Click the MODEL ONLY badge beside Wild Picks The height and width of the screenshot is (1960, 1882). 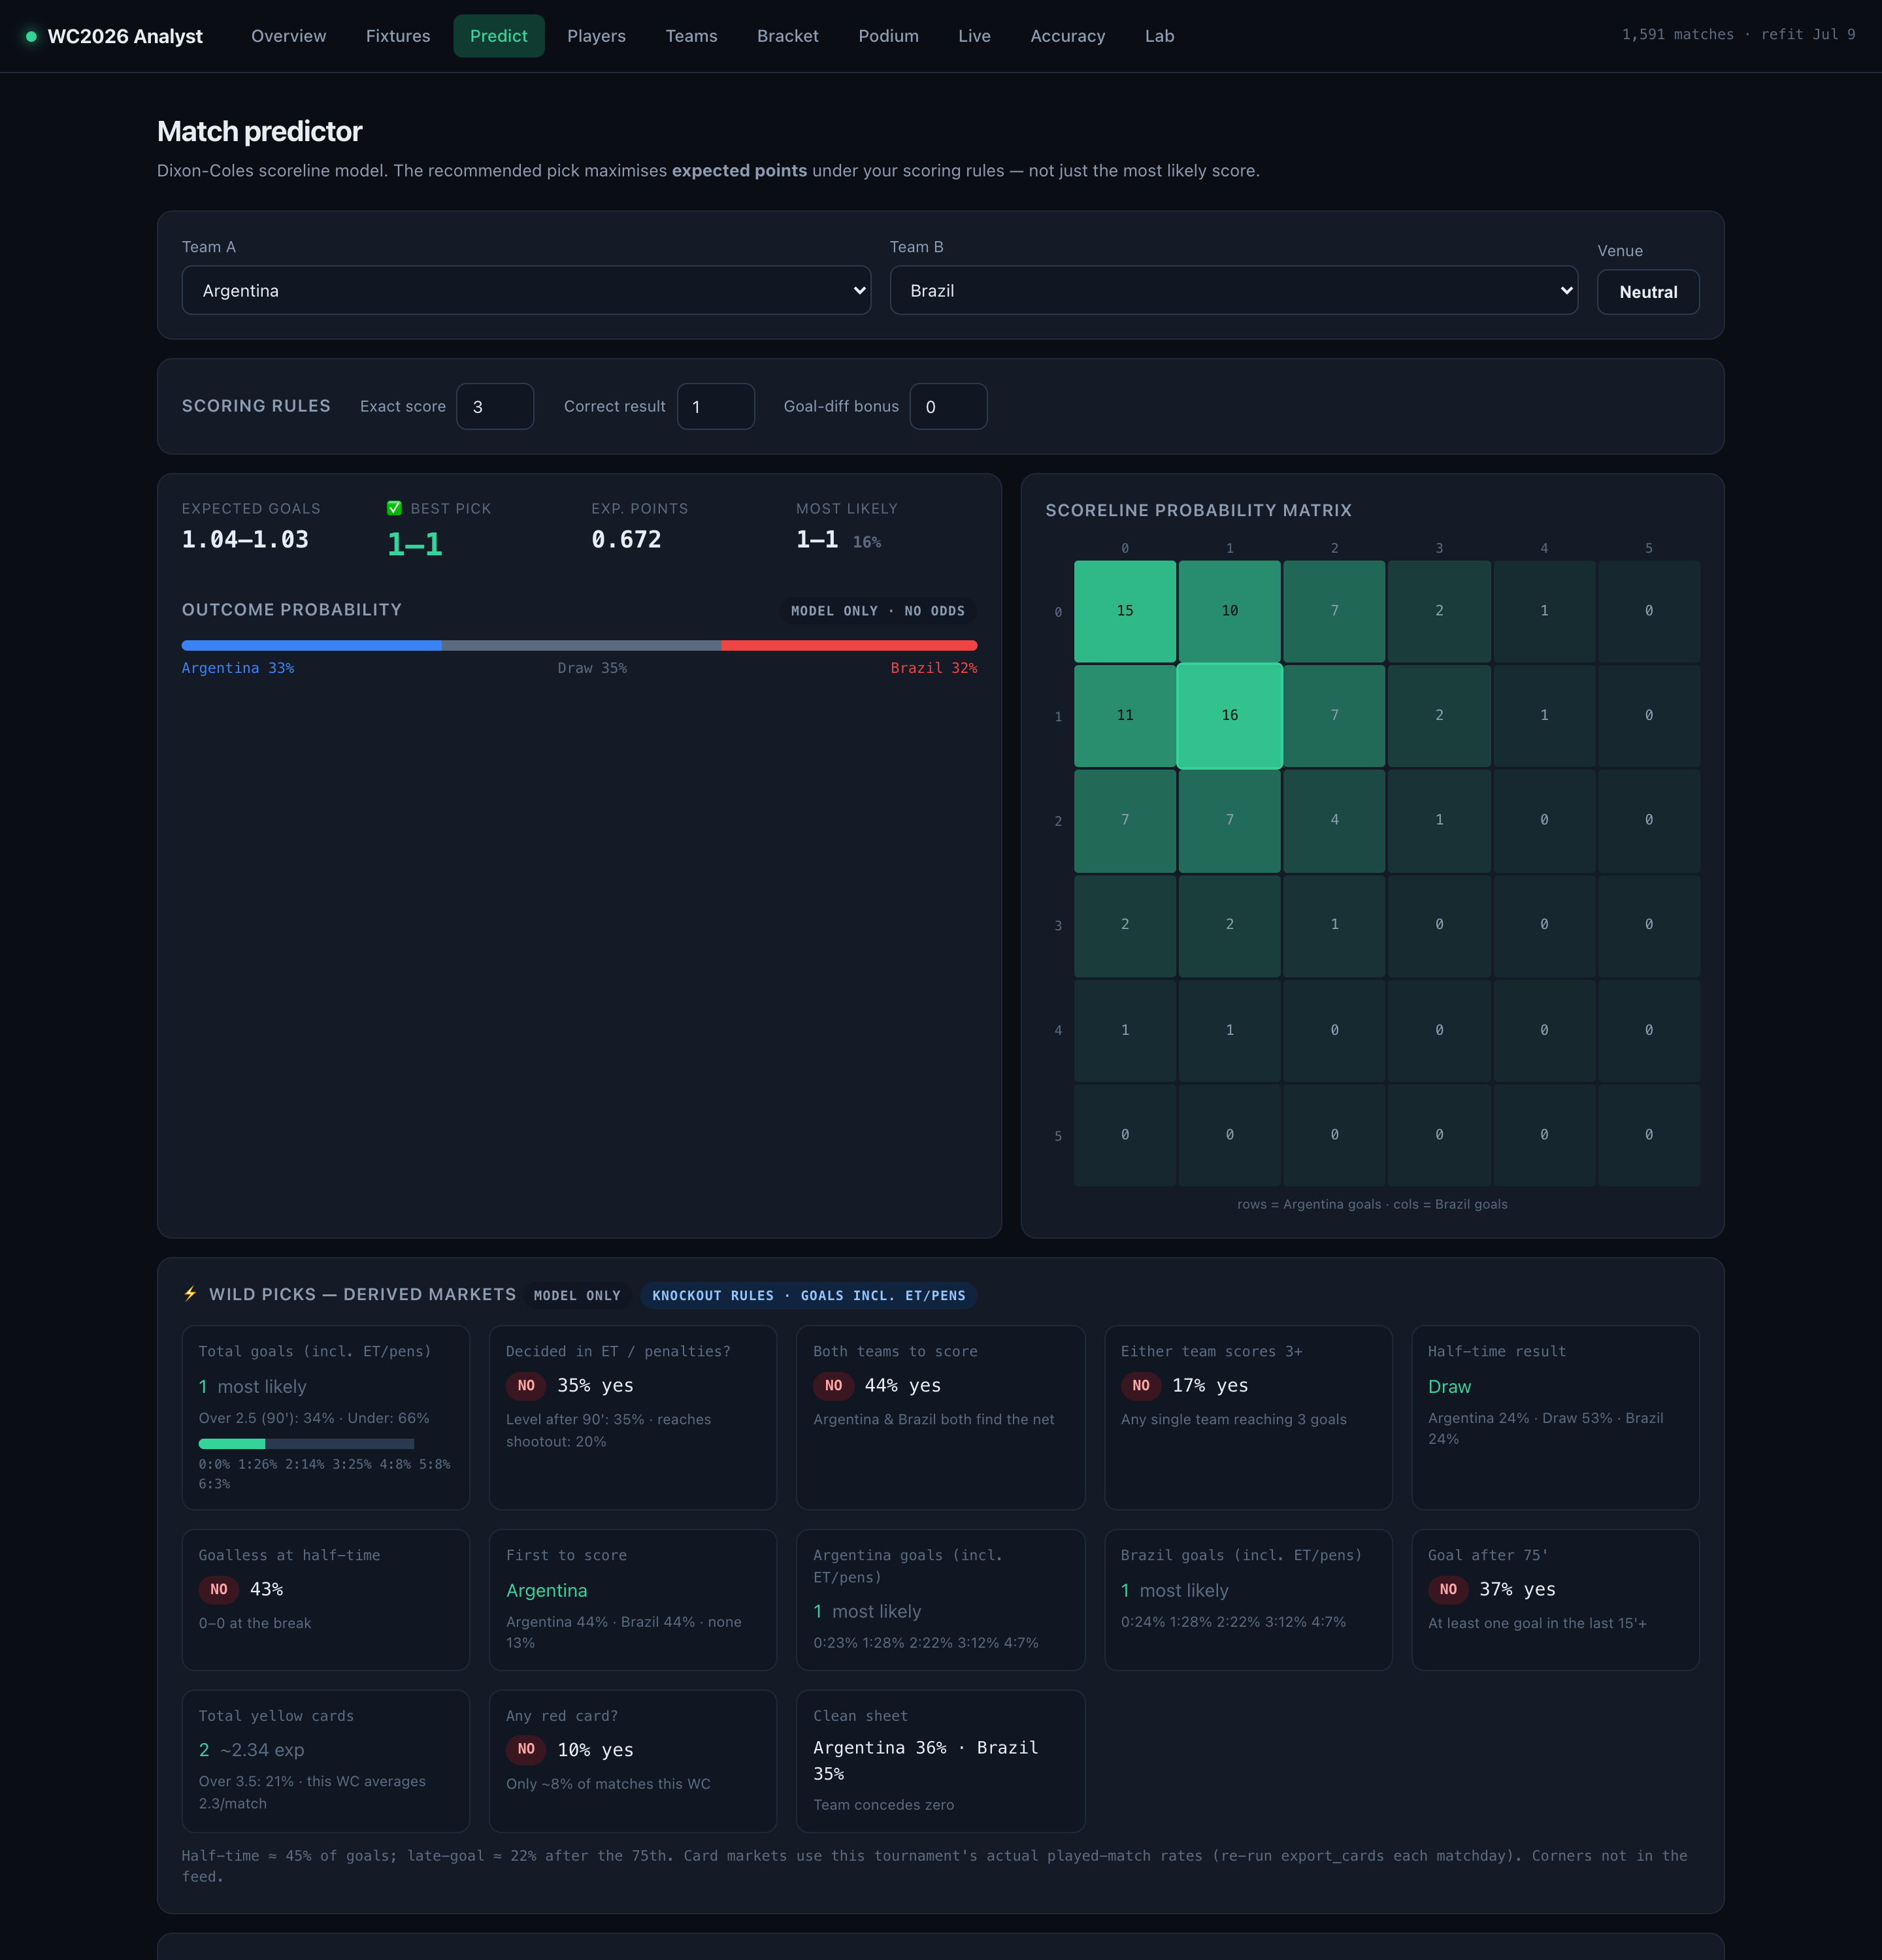tap(577, 1295)
